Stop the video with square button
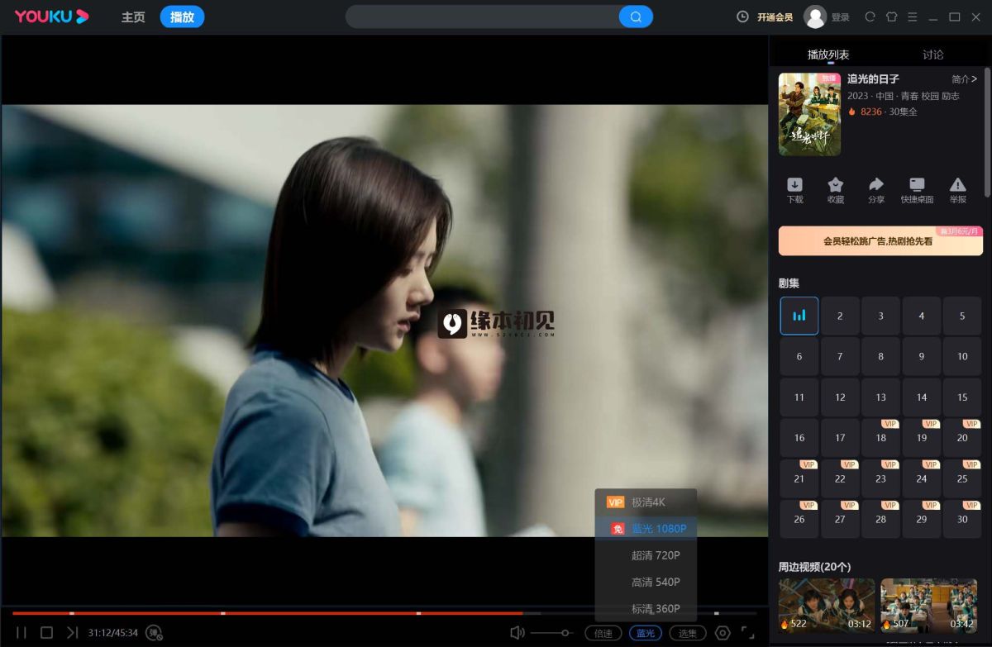 47,633
